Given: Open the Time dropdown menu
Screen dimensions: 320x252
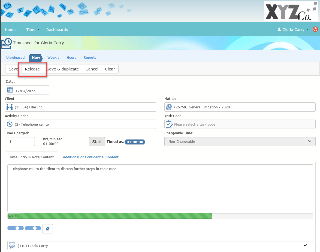Looking at the screenshot, I should coord(33,30).
